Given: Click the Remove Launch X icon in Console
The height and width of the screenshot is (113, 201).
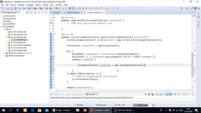Looking at the screenshot, I should 149,94.
